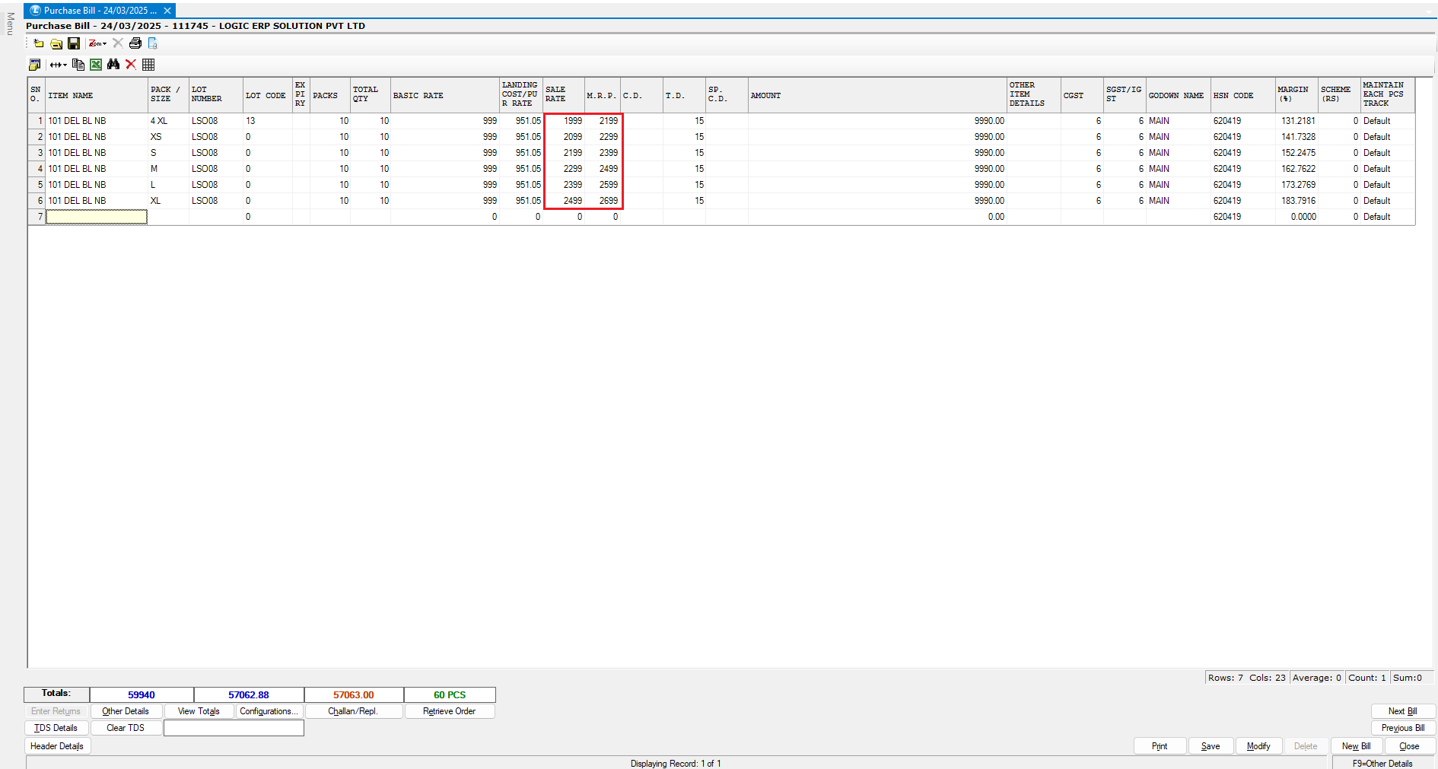Go to Next Bill
This screenshot has width=1438, height=769.
click(1402, 711)
